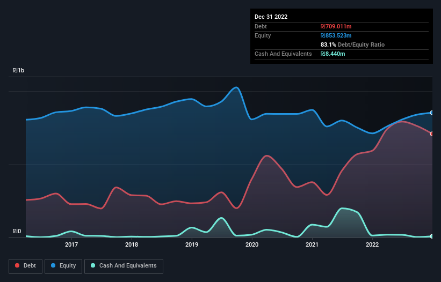Click the 2021 x-axis label

point(312,244)
